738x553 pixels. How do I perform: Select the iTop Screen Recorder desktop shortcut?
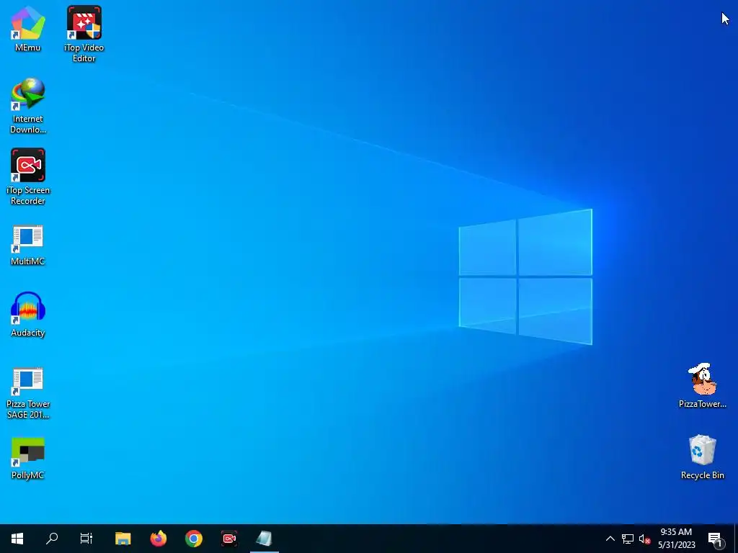[28, 177]
